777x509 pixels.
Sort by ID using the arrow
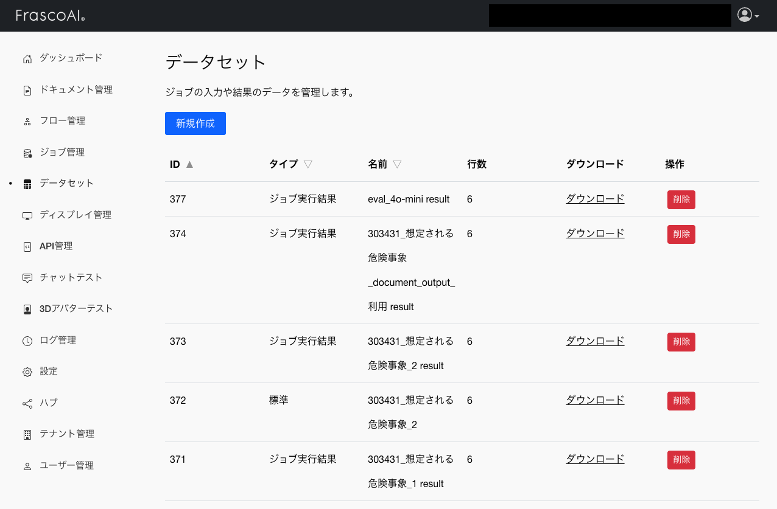pos(189,164)
